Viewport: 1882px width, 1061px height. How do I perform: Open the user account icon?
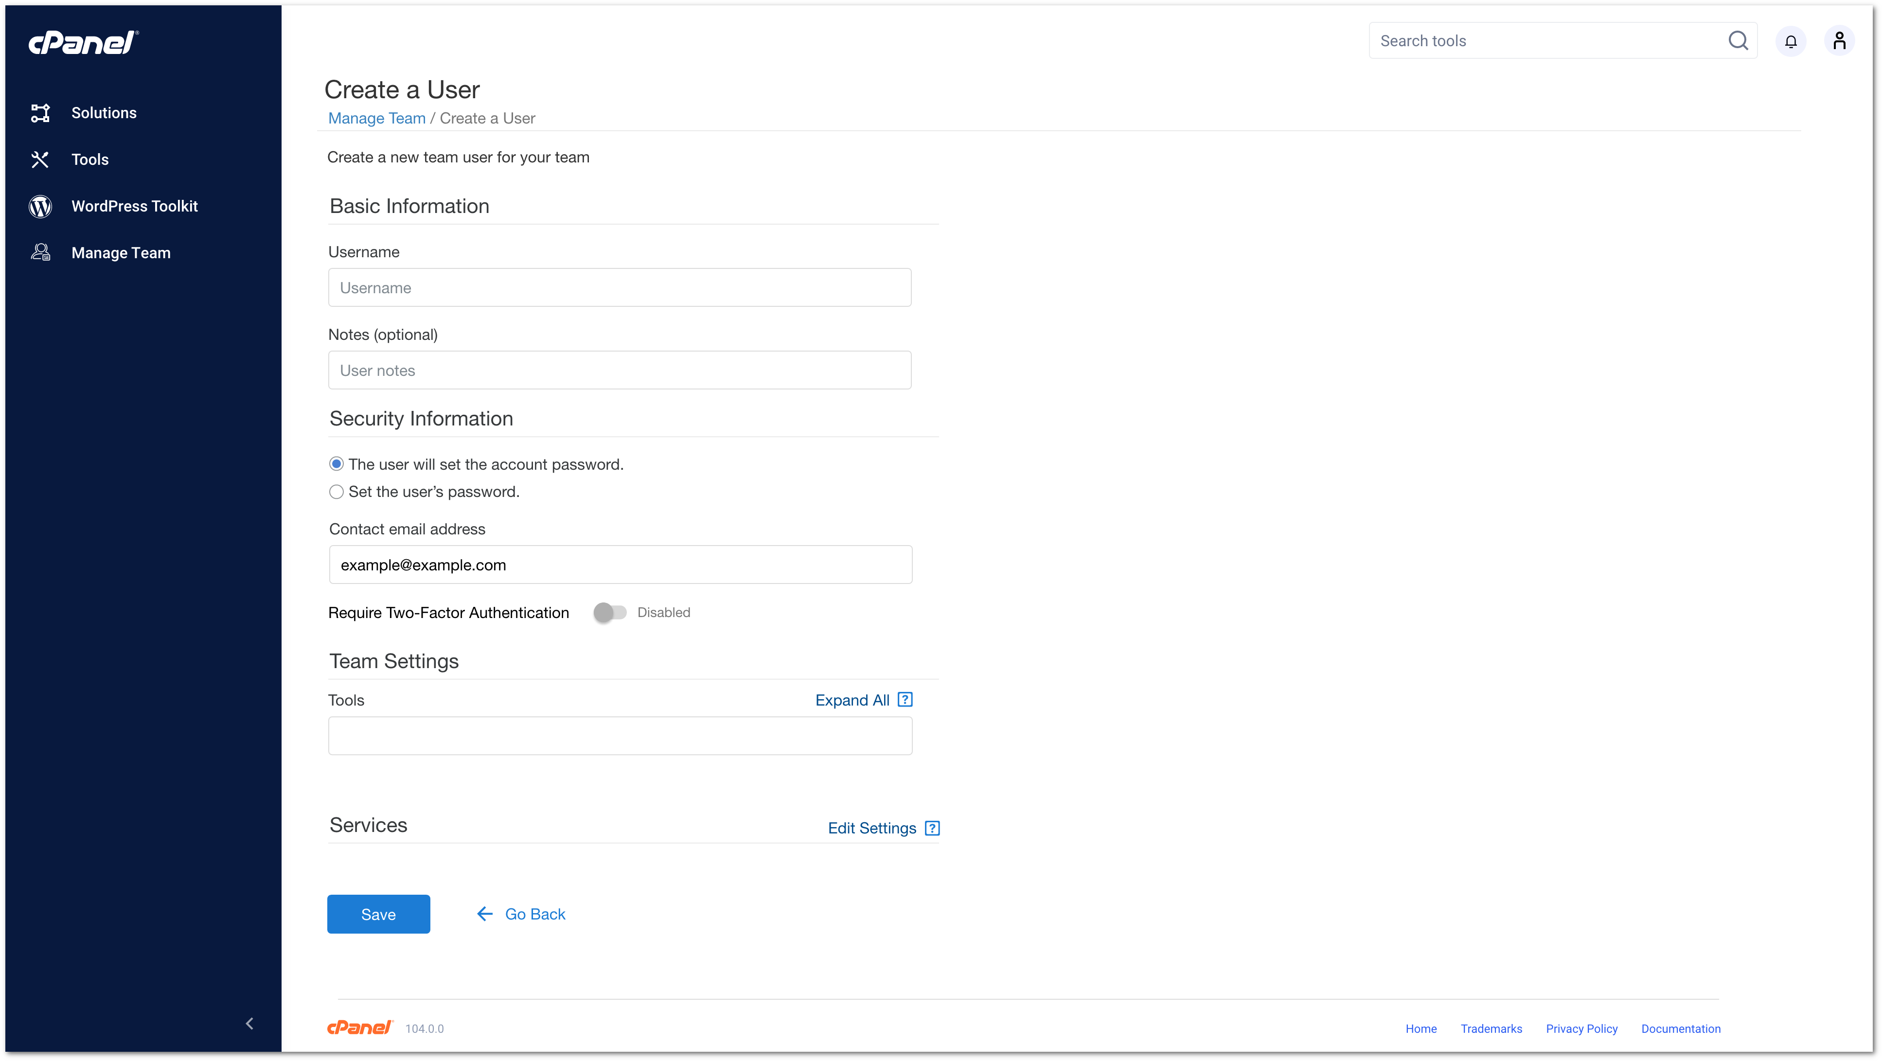click(1840, 41)
